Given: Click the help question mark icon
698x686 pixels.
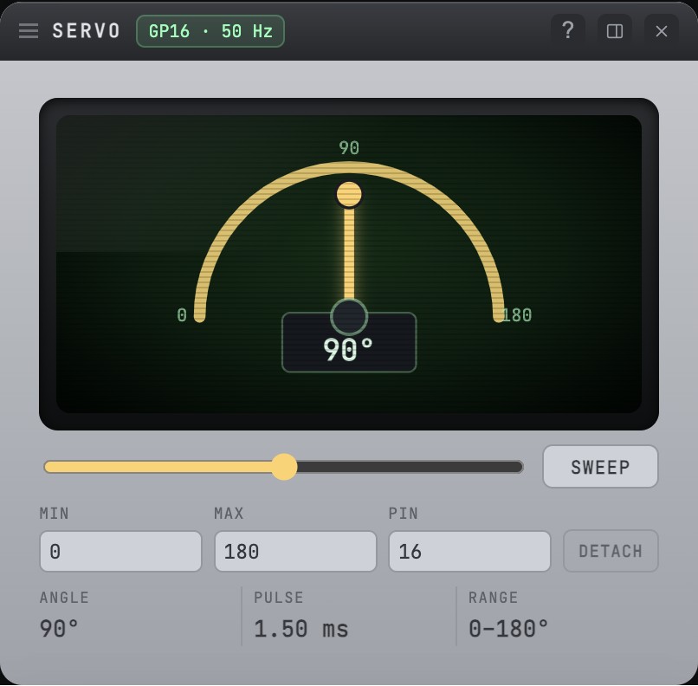Looking at the screenshot, I should (x=567, y=30).
